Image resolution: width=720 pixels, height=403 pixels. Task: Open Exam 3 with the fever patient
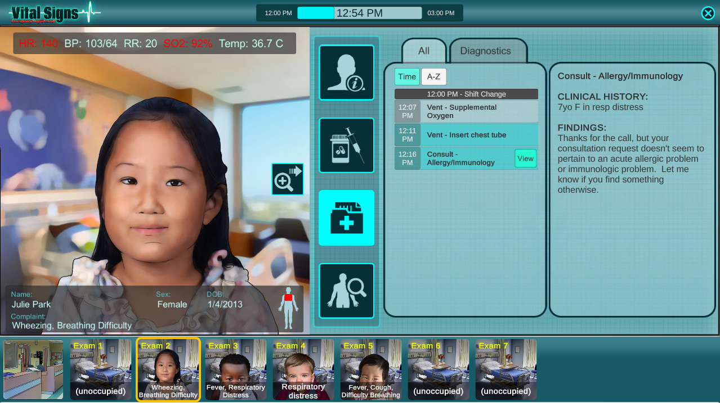(x=235, y=369)
